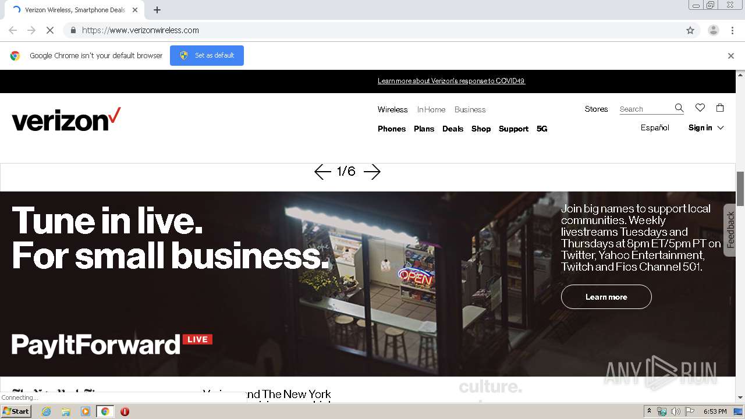The image size is (745, 419).
Task: Click the volume tray icon
Action: tap(675, 411)
